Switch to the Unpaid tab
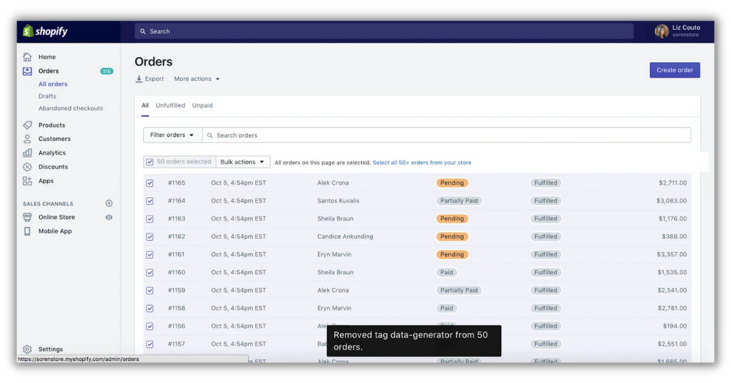The image size is (731, 383). point(202,105)
